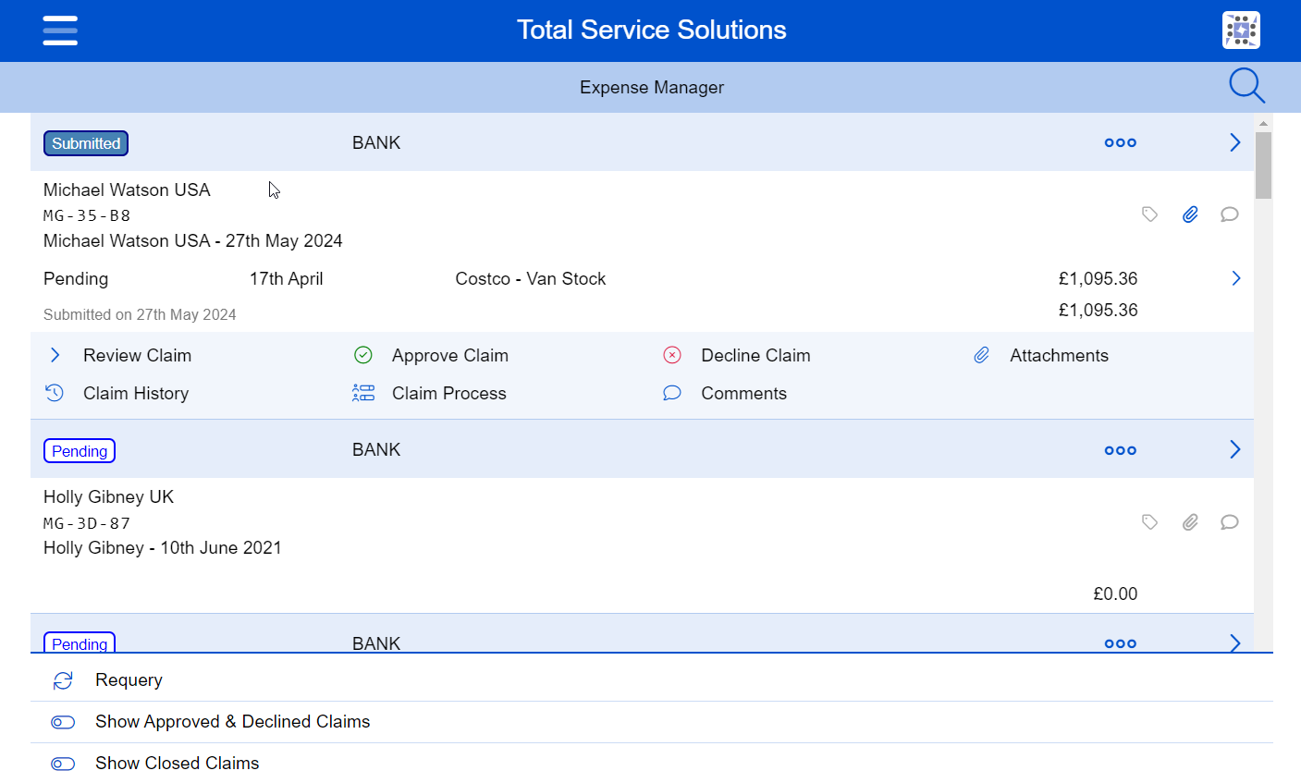Open the app launcher icon in header
1301x783 pixels.
click(1241, 31)
